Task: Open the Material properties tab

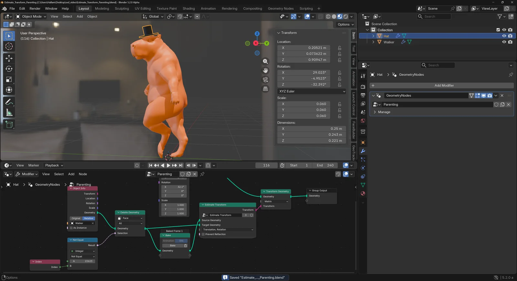Action: click(x=363, y=193)
